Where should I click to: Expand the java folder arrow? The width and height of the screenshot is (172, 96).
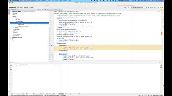pyautogui.click(x=15, y=20)
